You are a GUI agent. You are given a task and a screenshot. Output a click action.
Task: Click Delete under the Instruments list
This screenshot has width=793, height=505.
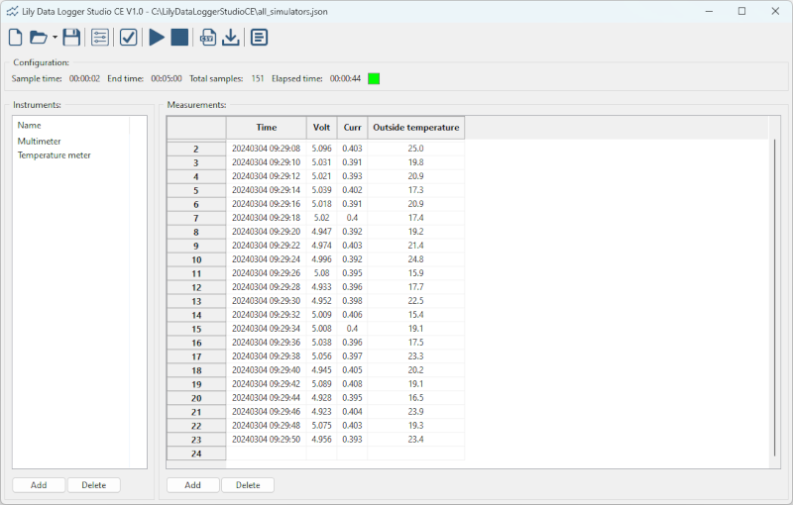[x=94, y=485]
